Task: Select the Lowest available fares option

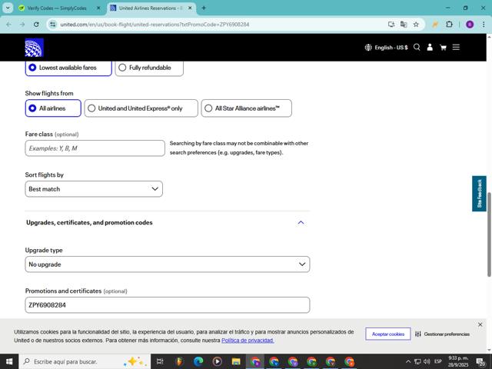Action: pyautogui.click(x=68, y=68)
